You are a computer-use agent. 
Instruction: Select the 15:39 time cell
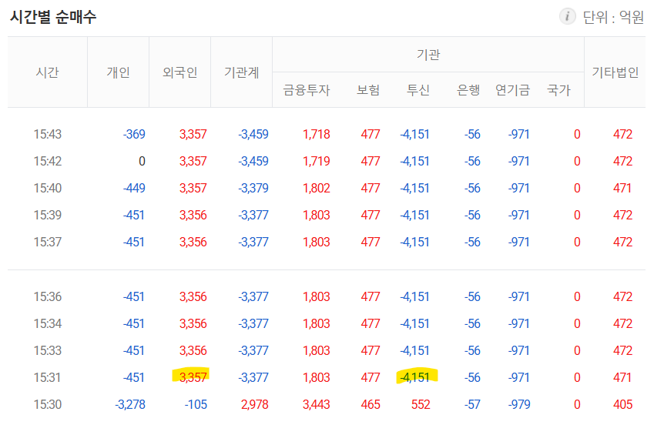point(48,215)
